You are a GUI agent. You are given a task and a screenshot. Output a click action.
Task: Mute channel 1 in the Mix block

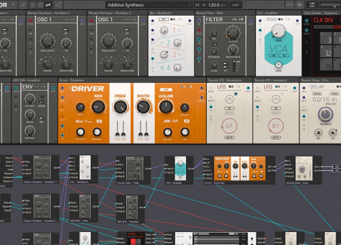[179, 30]
